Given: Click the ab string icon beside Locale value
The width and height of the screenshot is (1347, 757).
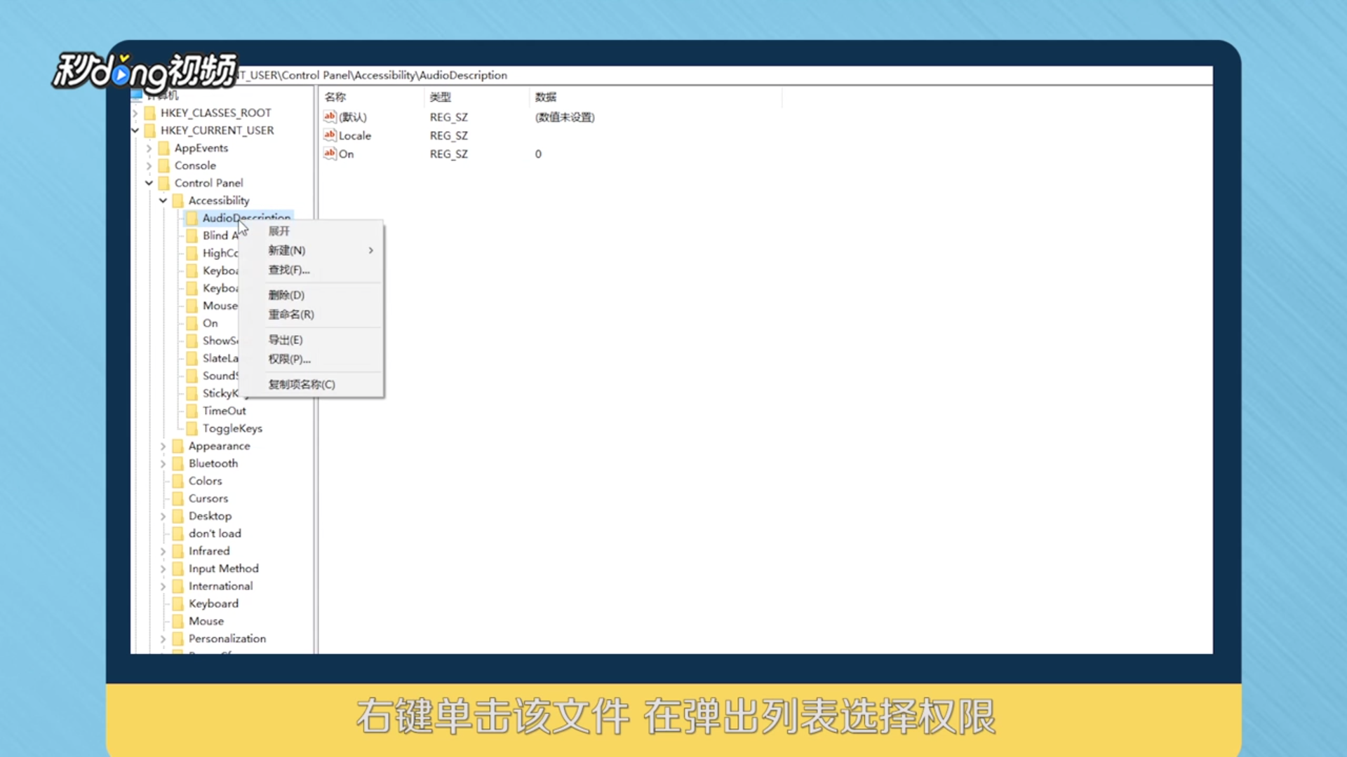Looking at the screenshot, I should point(330,135).
